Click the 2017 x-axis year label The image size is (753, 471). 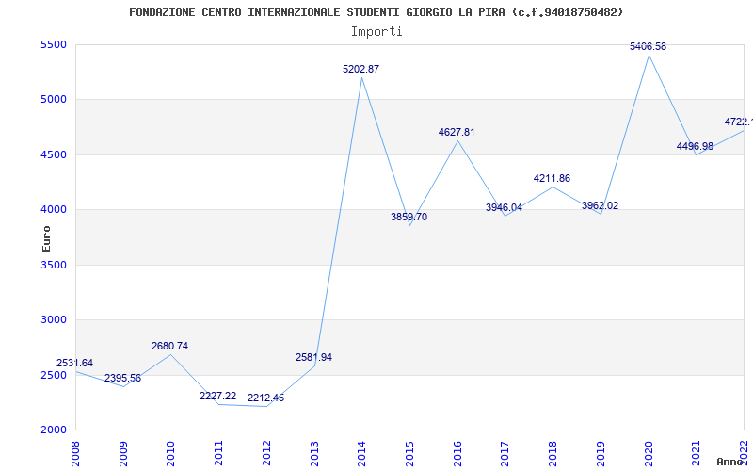click(505, 453)
